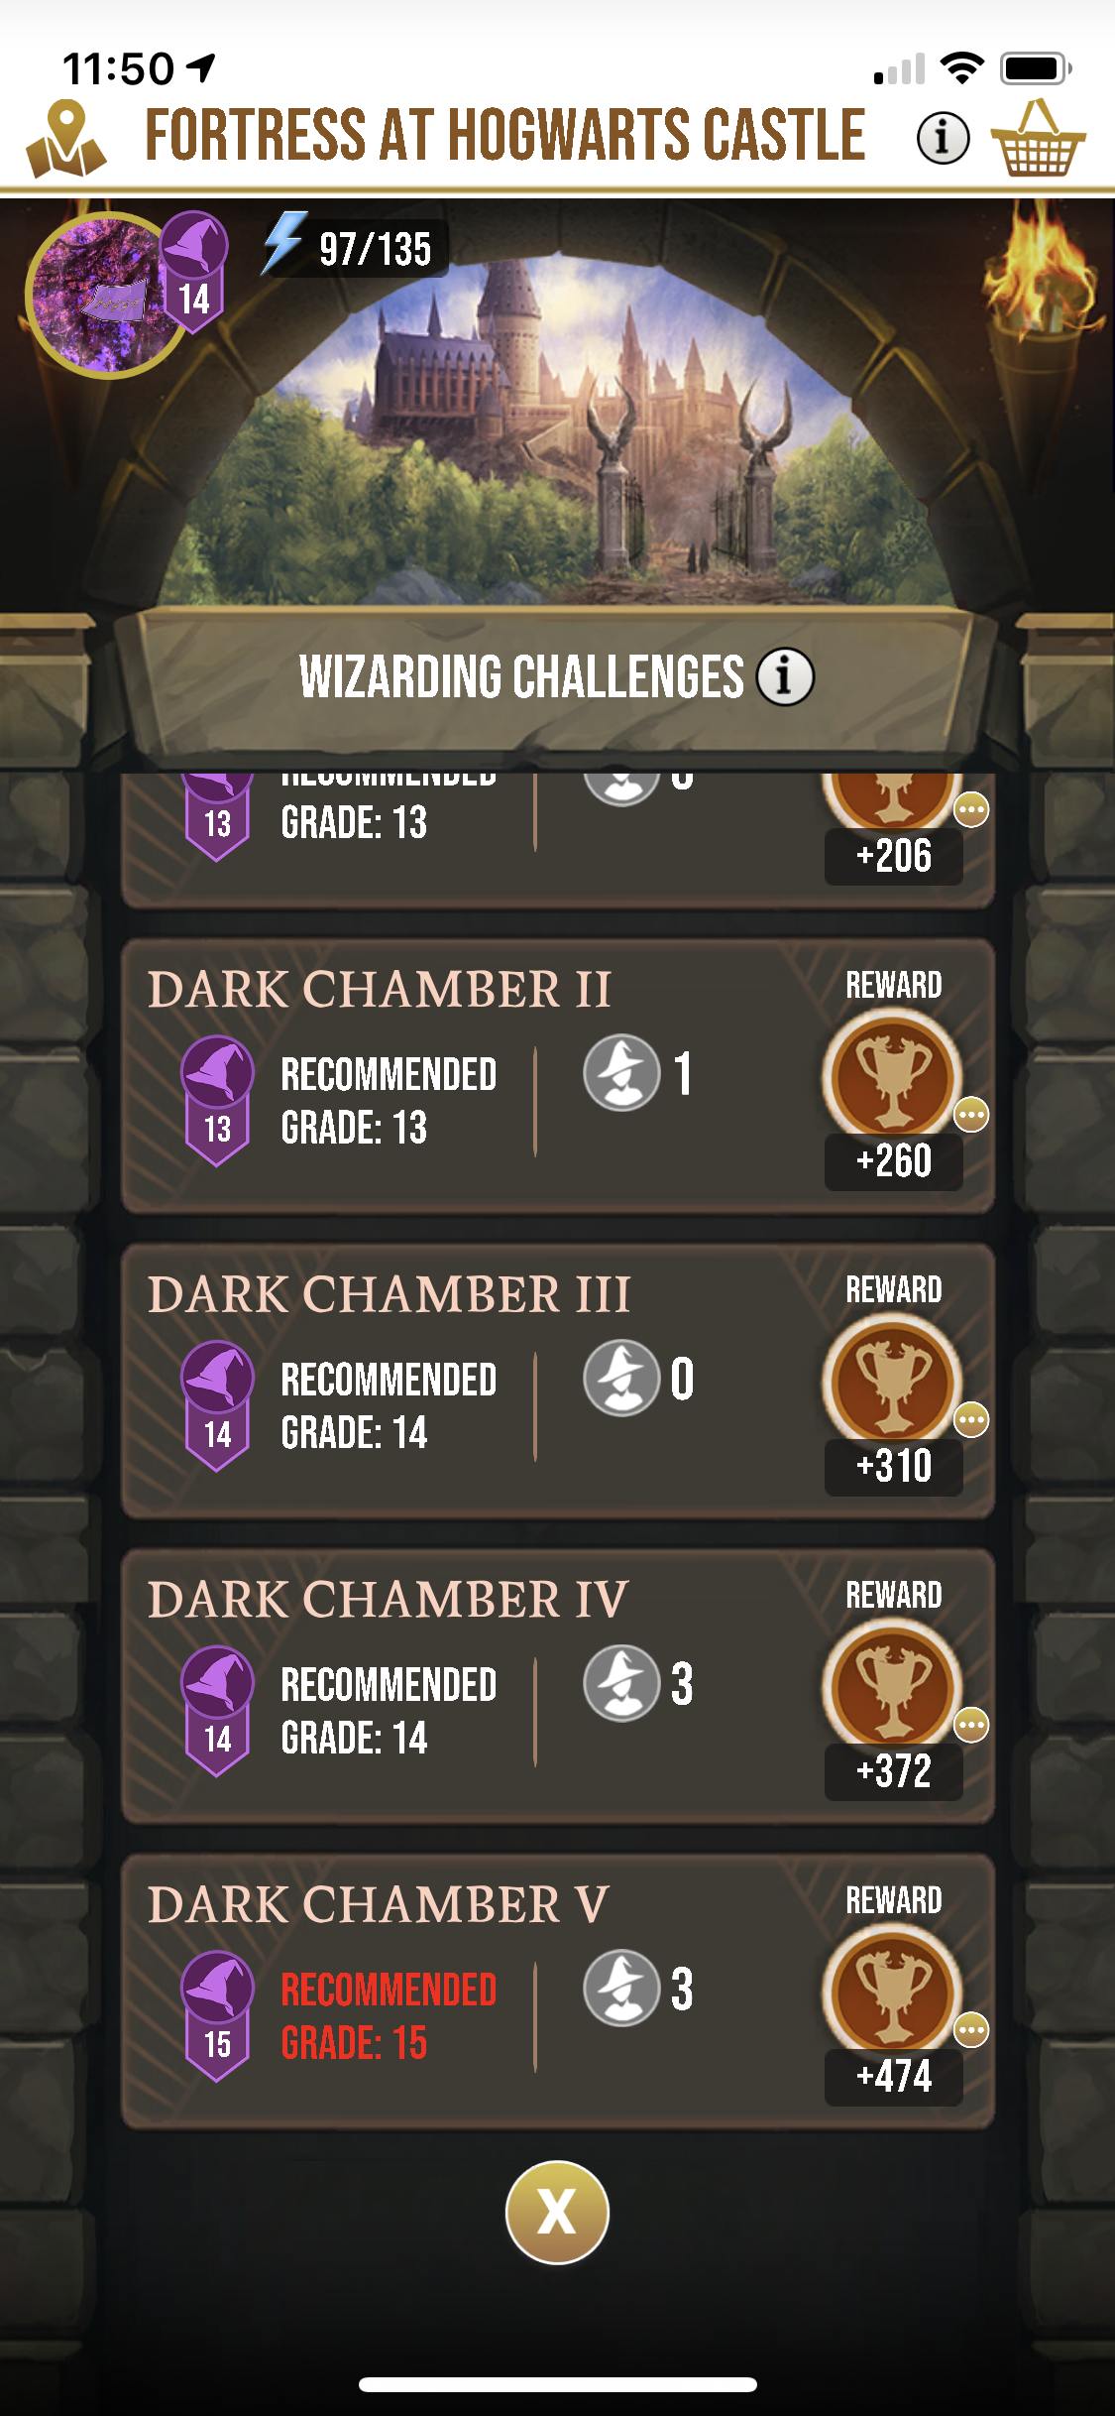1115x2416 pixels.
Task: Expand the +474 reward details bubble
Action: tap(971, 2030)
